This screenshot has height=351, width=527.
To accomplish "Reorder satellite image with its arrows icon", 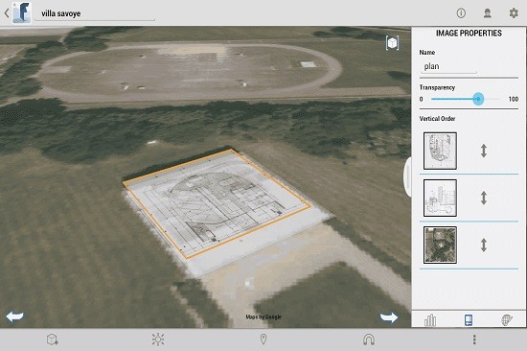I will 484,245.
